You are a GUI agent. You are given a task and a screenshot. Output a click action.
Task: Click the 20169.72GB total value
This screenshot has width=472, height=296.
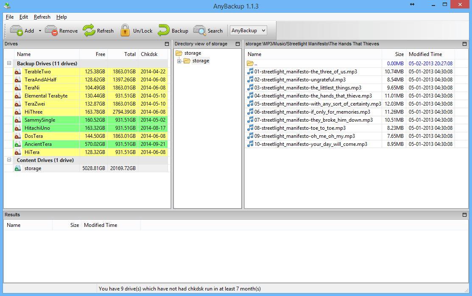coord(123,168)
